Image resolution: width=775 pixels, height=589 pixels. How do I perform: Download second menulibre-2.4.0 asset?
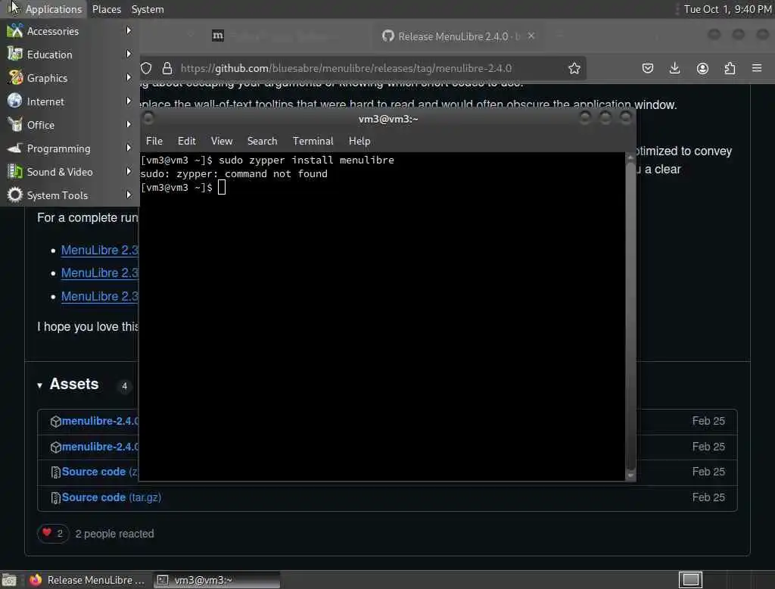click(101, 447)
